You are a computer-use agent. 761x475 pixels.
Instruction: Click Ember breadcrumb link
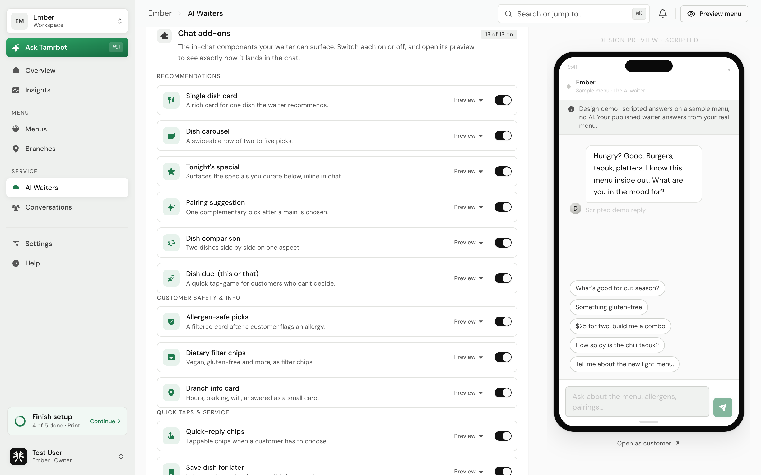[x=160, y=13]
